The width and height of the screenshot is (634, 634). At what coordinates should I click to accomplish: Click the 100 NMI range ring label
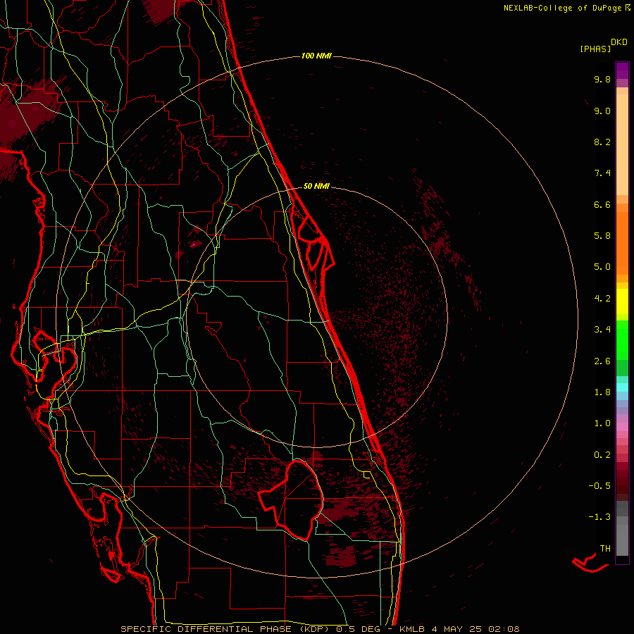(316, 56)
